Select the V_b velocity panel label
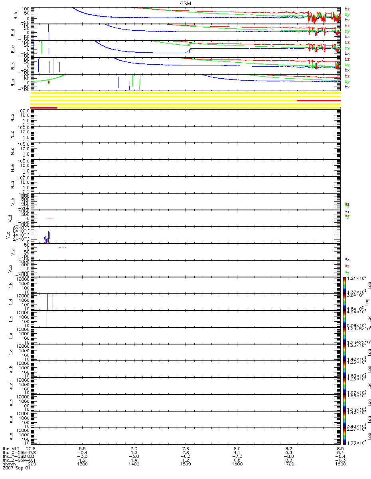Viewport: 371px width, 479px height. [x=12, y=202]
